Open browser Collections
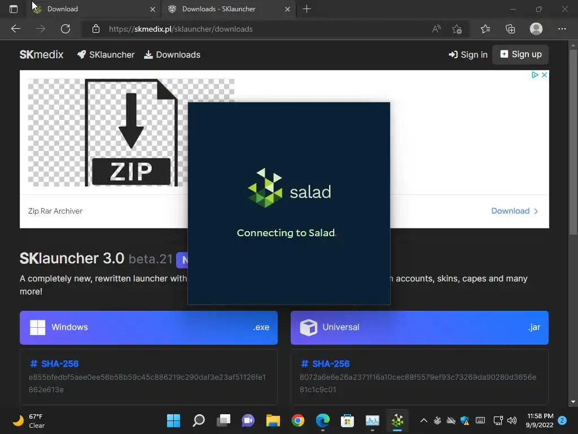Screen dimensions: 578x434 pyautogui.click(x=510, y=29)
